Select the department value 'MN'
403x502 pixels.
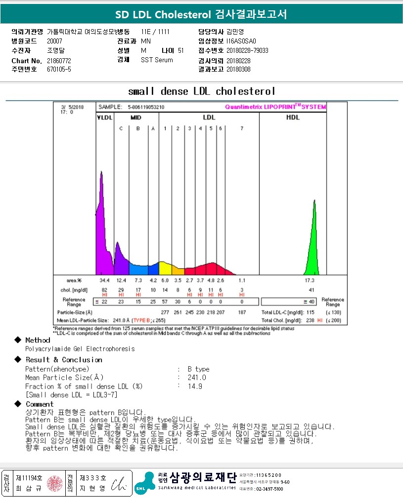click(x=145, y=41)
